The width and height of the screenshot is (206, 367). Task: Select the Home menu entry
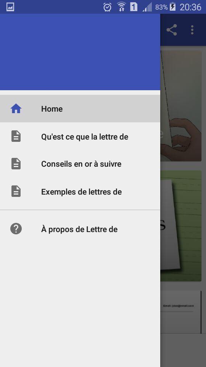click(x=80, y=109)
